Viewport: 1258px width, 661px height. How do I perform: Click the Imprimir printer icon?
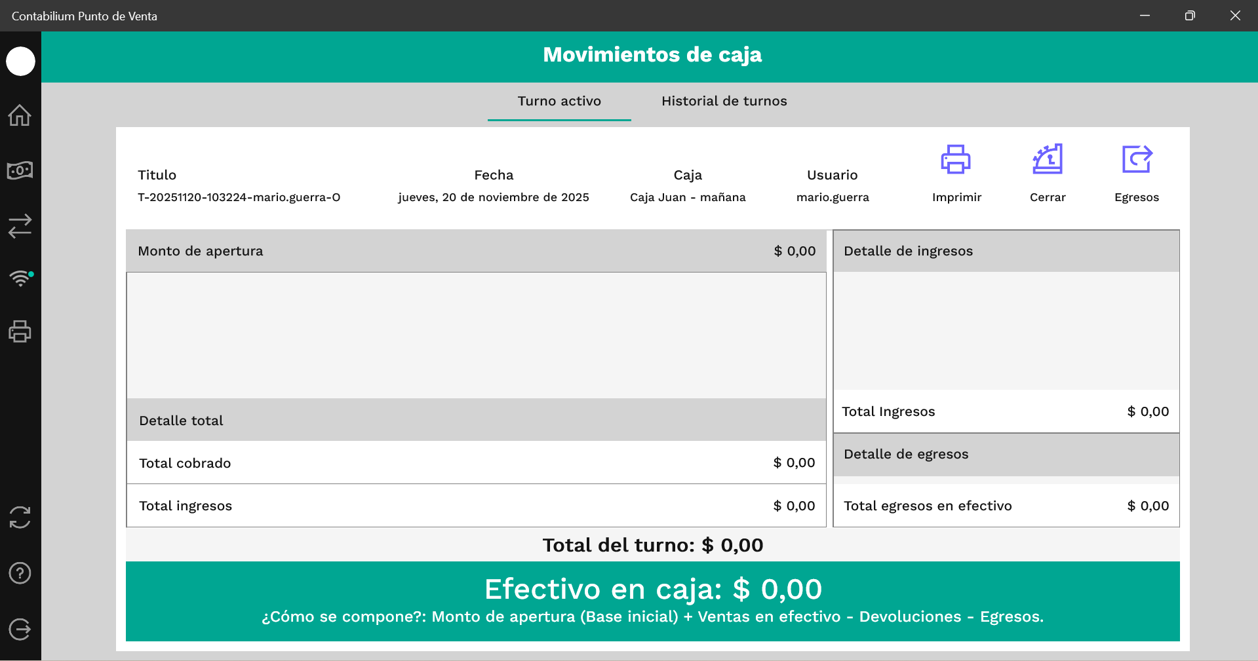pos(956,159)
